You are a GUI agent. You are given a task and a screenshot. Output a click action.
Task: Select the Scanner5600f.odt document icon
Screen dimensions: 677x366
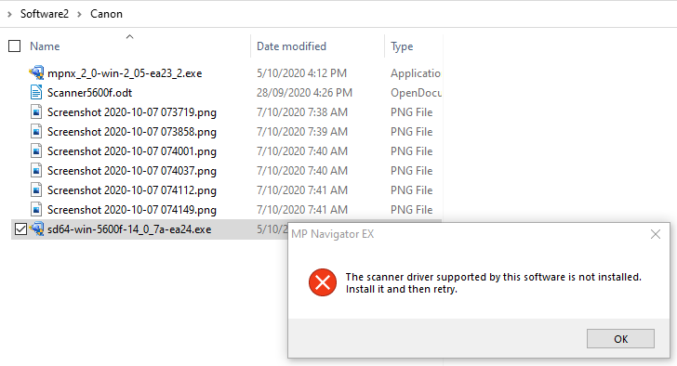point(36,92)
